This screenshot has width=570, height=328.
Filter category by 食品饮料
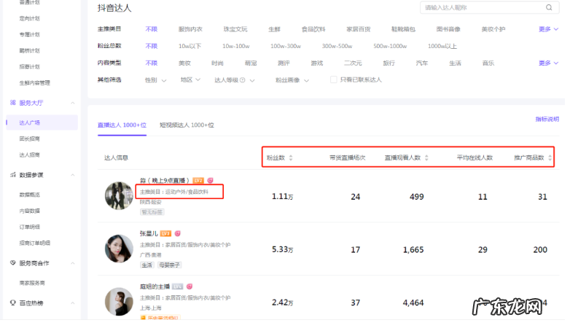(313, 29)
